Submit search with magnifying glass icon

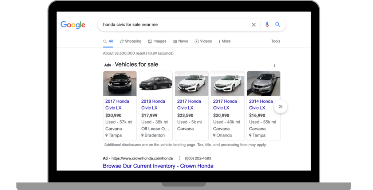pos(278,24)
